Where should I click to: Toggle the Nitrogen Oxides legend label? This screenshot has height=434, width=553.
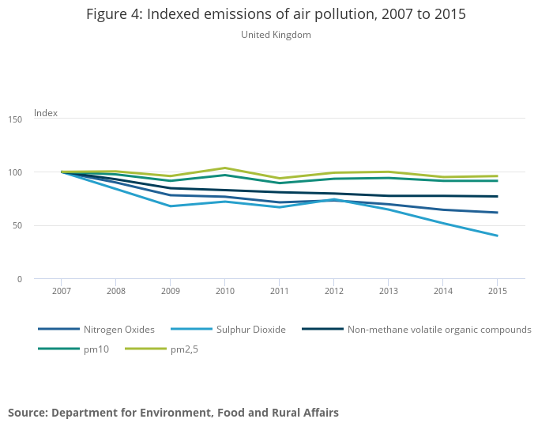(119, 330)
